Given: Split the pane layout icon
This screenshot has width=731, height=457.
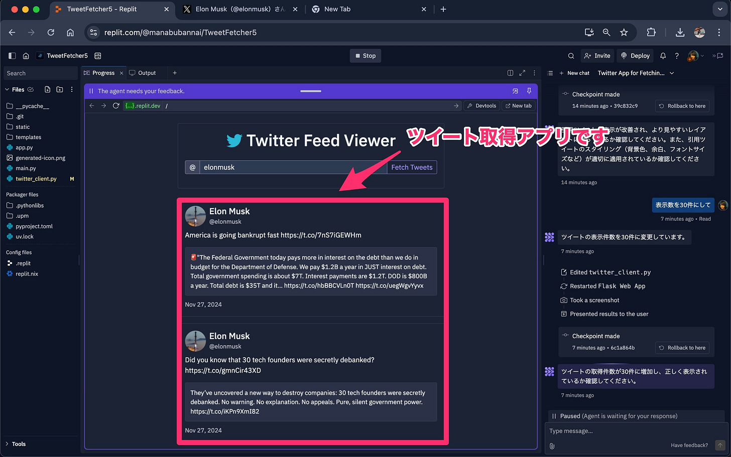Looking at the screenshot, I should click(x=510, y=73).
